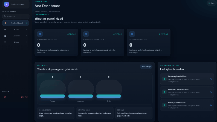This screenshot has width=217, height=122.
Task: Open the Customer module menu item
Action: [x=16, y=36]
